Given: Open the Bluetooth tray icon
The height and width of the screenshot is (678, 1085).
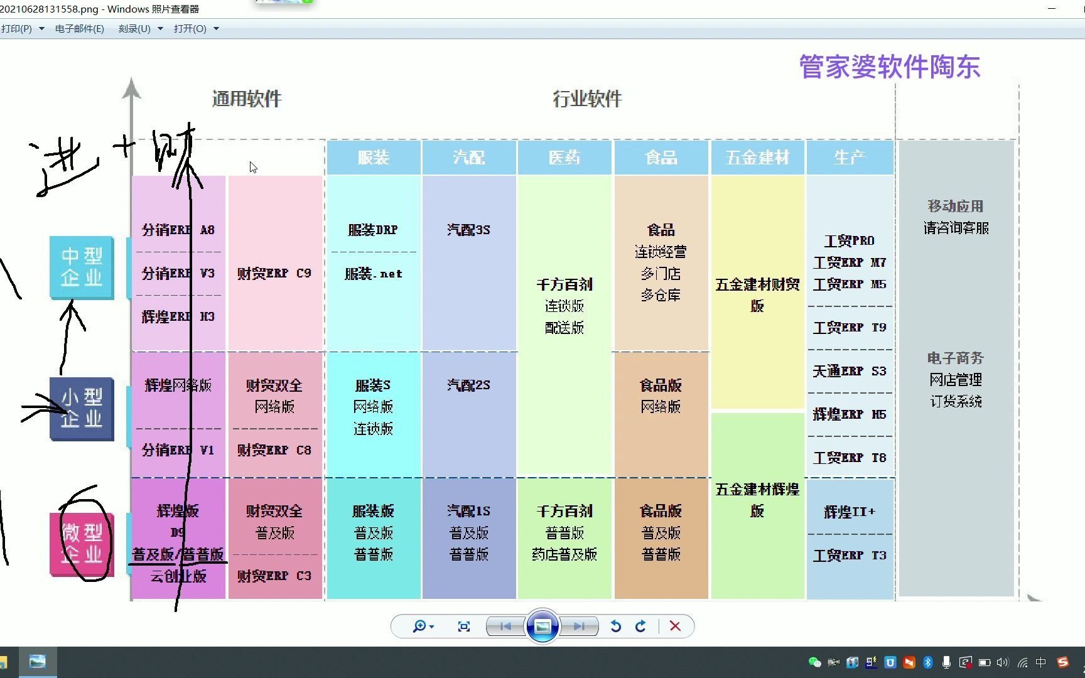Looking at the screenshot, I should [x=928, y=662].
